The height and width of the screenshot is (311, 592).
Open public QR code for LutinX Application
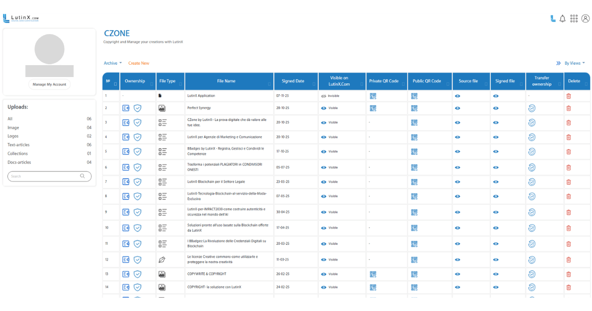(x=414, y=96)
